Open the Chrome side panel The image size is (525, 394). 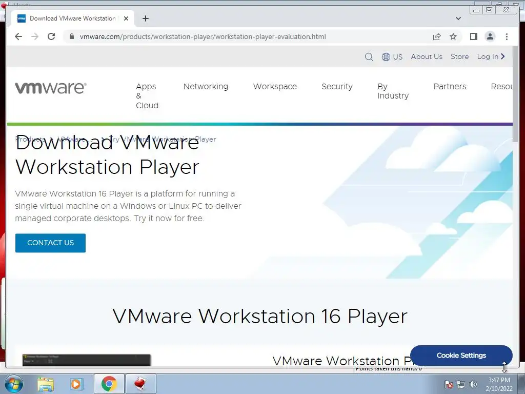point(473,36)
